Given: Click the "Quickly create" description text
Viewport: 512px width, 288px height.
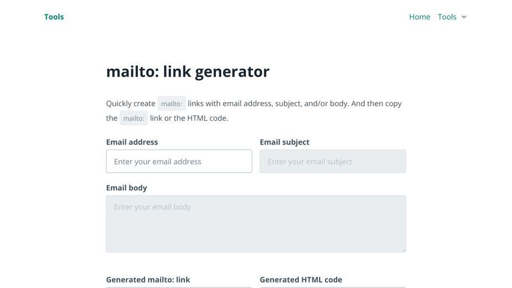Looking at the screenshot, I should tap(131, 104).
